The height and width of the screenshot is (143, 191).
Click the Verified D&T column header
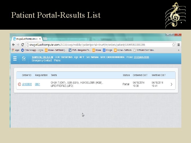[x=159, y=75]
